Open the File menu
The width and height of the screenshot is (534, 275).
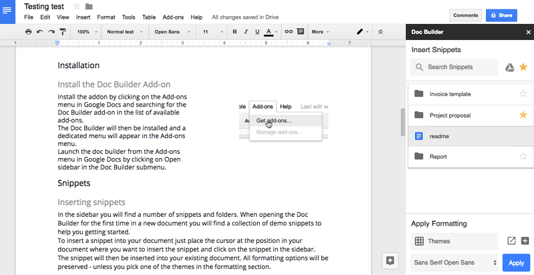pos(29,17)
